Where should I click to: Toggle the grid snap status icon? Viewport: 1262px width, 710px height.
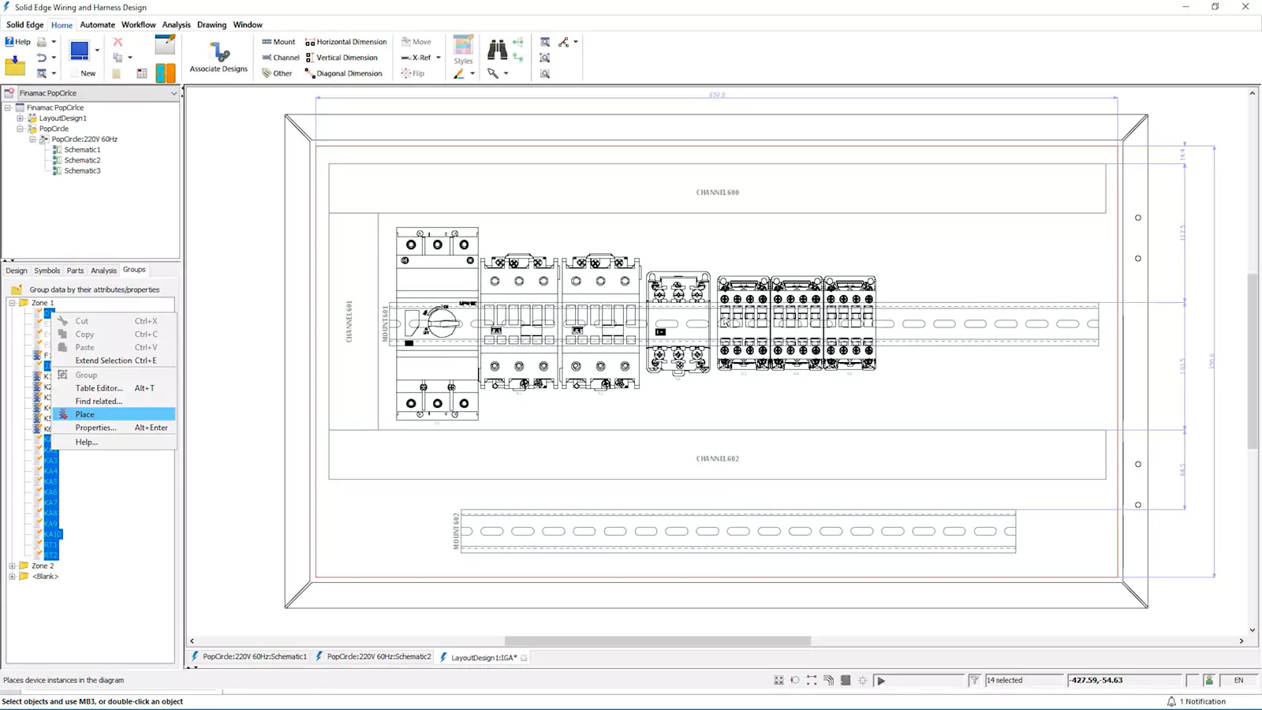tap(778, 680)
